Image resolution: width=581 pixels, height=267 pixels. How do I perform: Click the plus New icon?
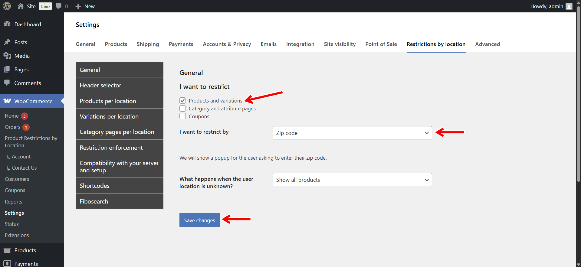point(78,6)
